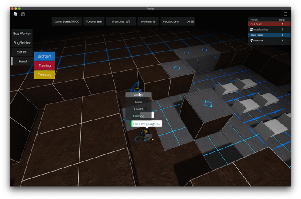Click the group icon next to mustkaalikas
Viewport: 301px width, 199px height.
click(251, 29)
